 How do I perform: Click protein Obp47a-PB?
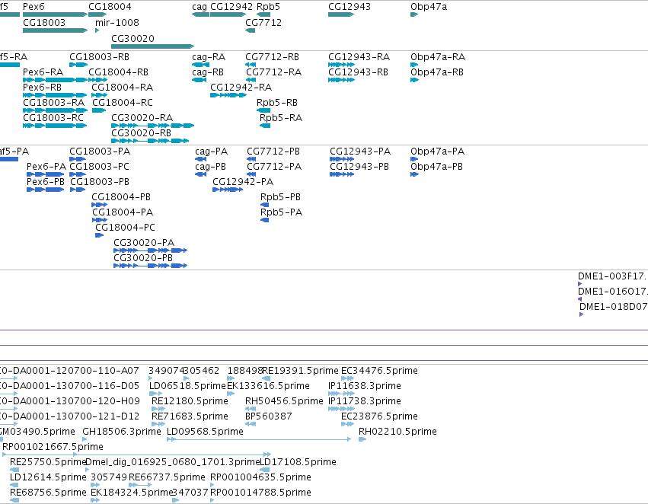(436, 167)
